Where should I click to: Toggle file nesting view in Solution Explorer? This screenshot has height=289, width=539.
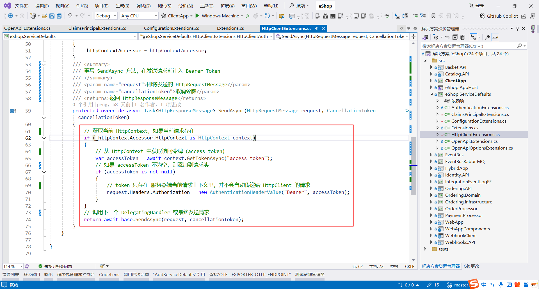tap(474, 37)
